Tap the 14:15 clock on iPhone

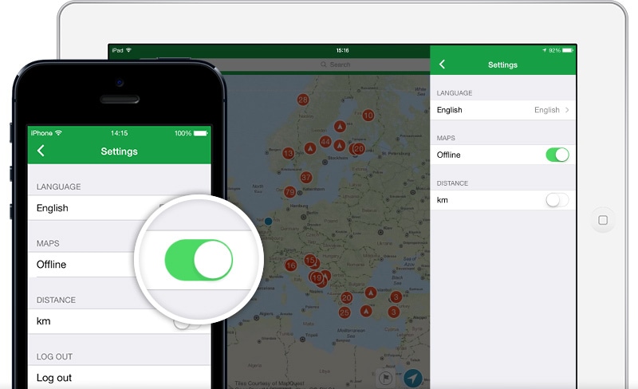[119, 133]
